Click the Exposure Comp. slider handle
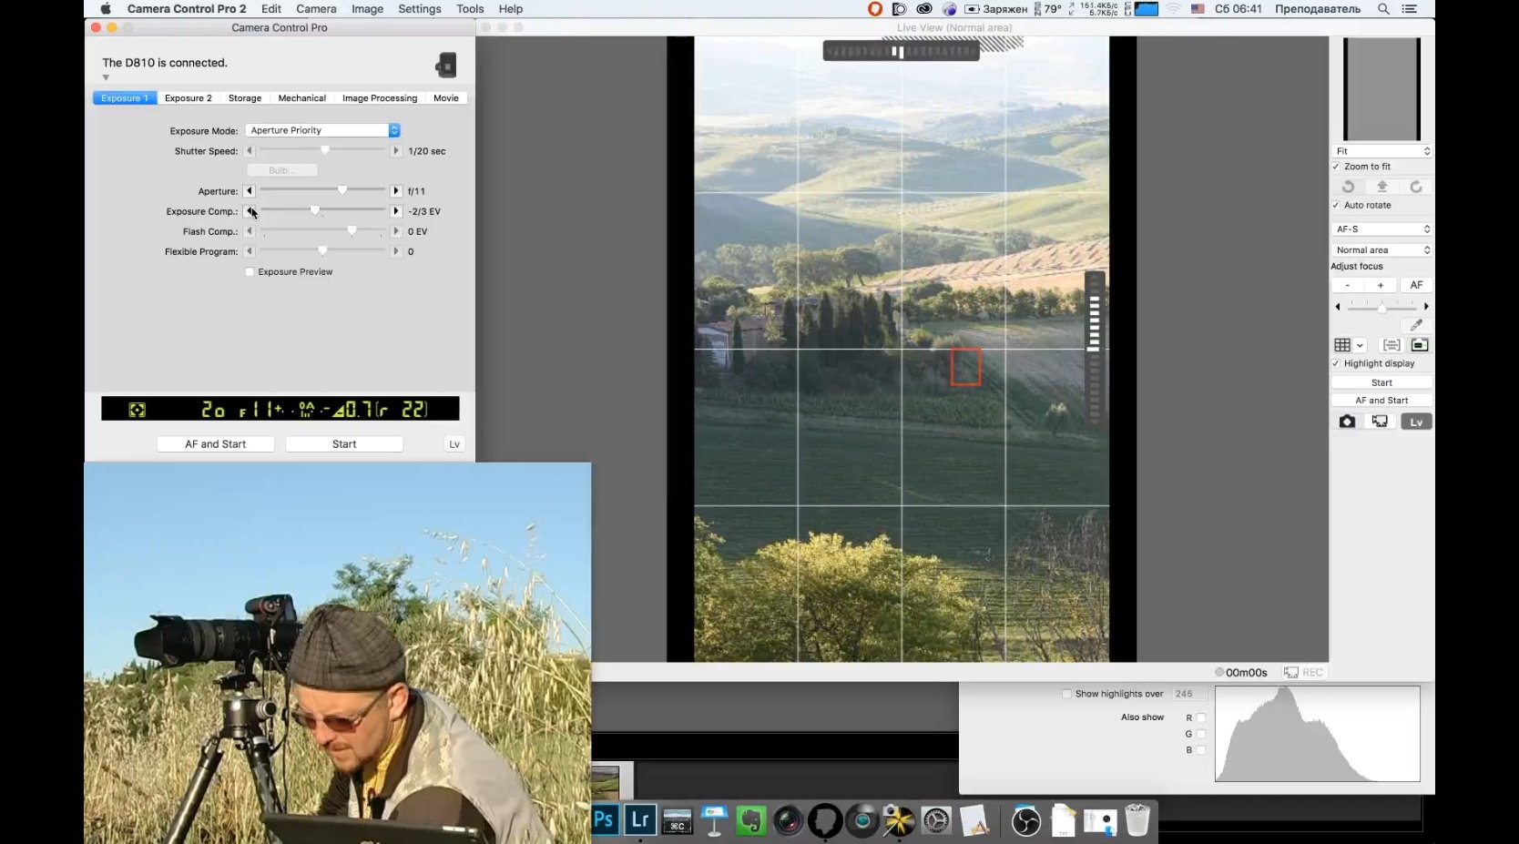This screenshot has height=844, width=1519. pyautogui.click(x=315, y=210)
